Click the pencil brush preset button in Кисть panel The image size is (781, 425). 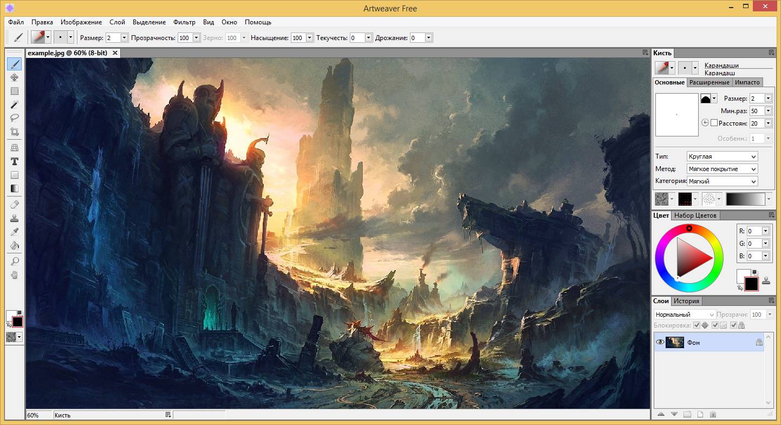pos(665,68)
